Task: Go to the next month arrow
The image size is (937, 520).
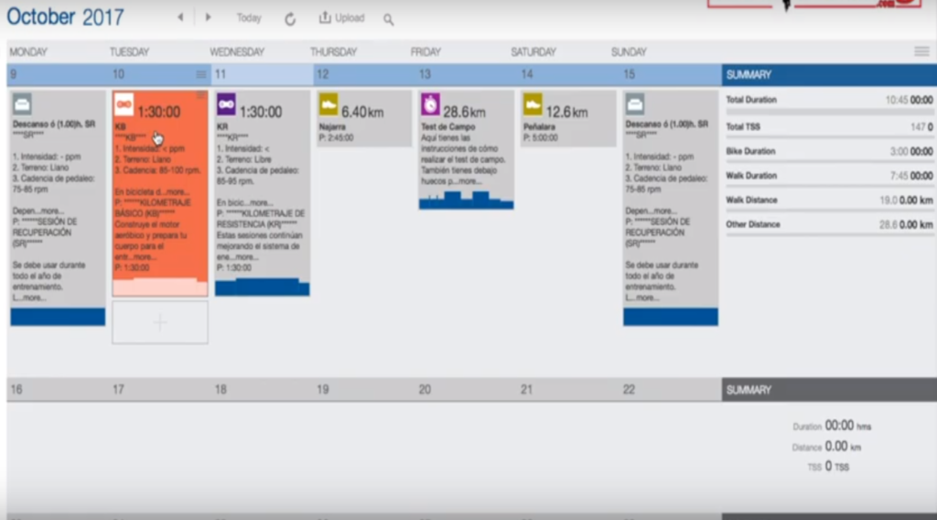Action: 208,17
